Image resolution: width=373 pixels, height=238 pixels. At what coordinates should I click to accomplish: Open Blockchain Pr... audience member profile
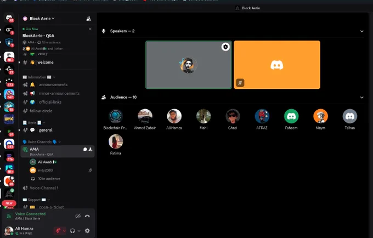click(x=116, y=116)
